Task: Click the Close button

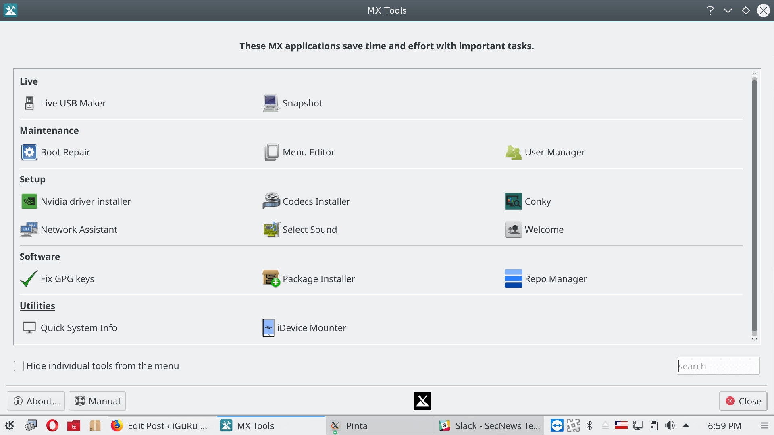Action: click(743, 401)
